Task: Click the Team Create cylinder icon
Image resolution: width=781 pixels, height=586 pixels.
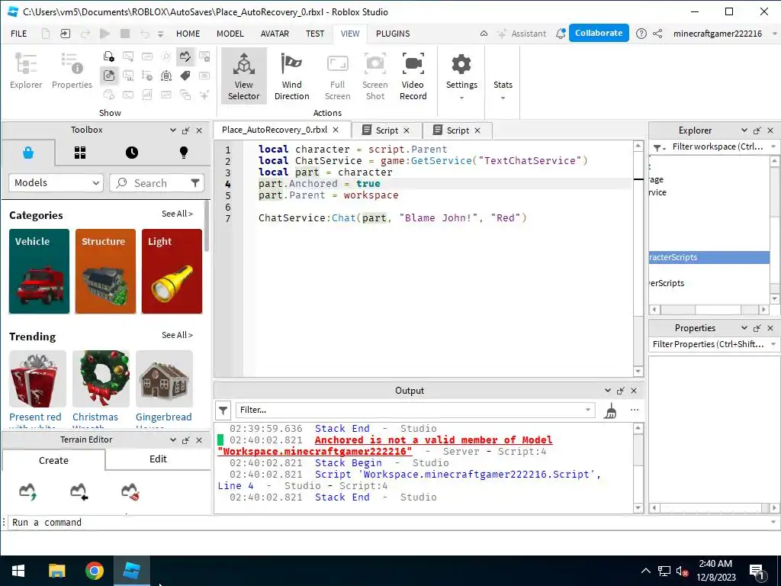Action: tap(166, 76)
